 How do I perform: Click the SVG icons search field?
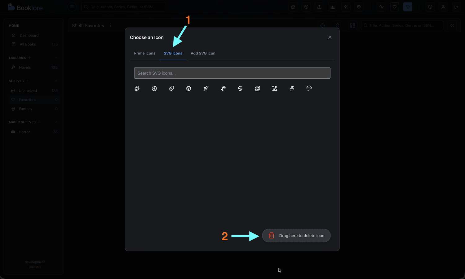point(232,73)
